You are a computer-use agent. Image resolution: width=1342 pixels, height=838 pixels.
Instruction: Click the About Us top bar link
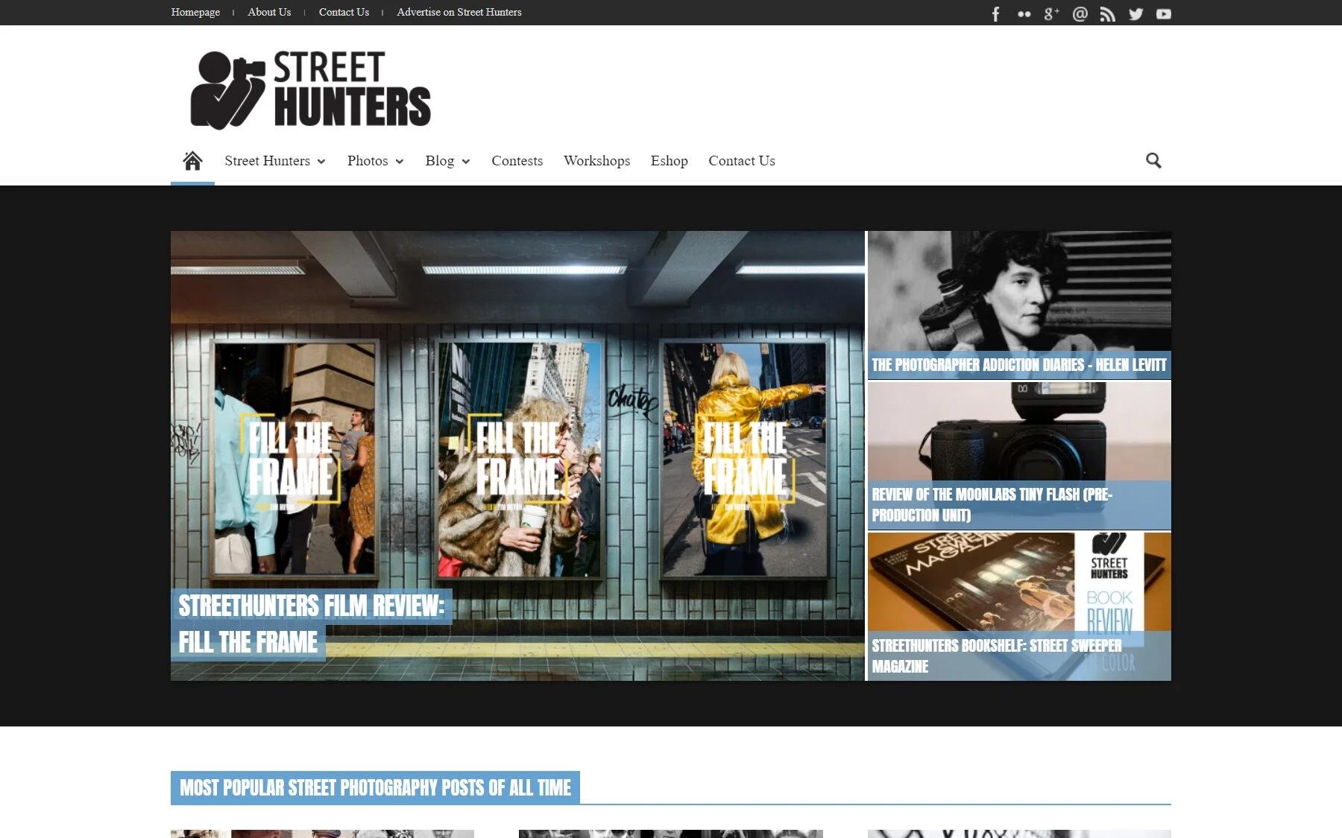[x=269, y=12]
